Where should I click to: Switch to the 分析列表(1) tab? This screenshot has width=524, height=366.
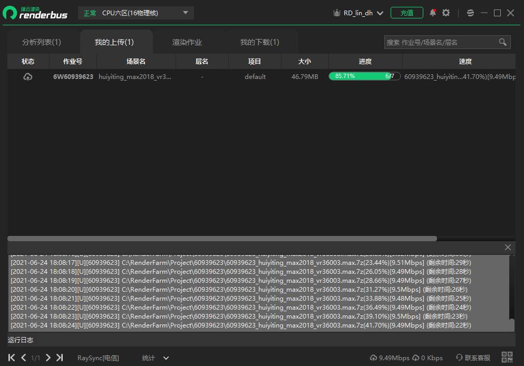pos(42,42)
